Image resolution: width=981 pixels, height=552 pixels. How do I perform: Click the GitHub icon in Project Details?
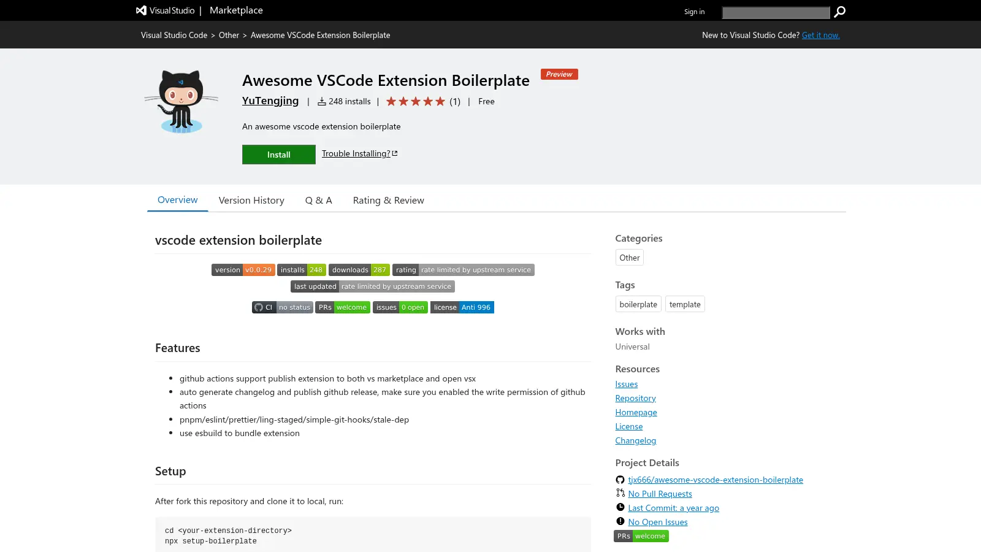[620, 480]
